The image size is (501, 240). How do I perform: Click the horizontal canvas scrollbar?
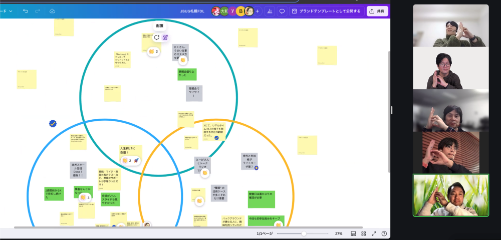188,228
